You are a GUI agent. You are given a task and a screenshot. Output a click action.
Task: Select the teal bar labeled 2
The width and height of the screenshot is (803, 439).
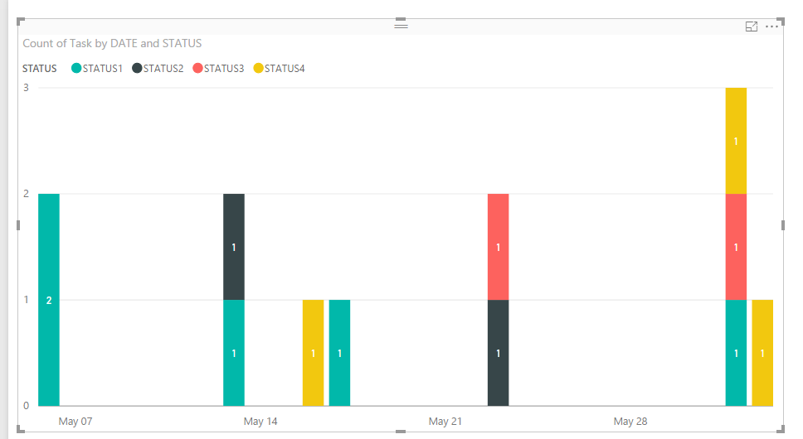49,300
